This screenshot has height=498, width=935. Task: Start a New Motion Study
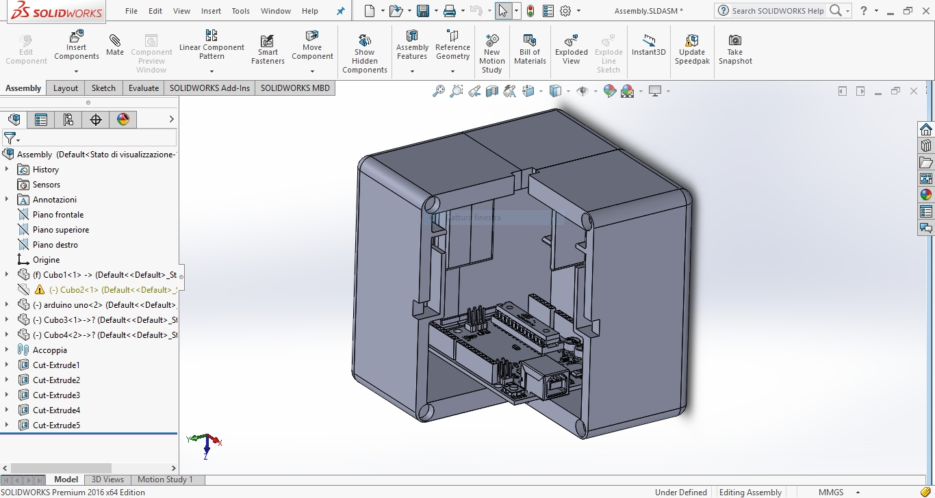tap(491, 53)
